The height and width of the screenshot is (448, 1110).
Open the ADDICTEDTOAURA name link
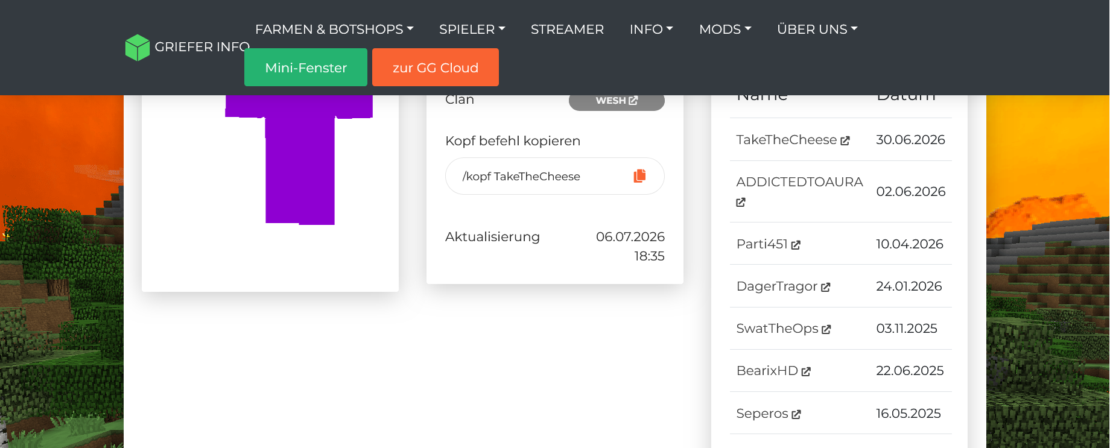tap(800, 182)
